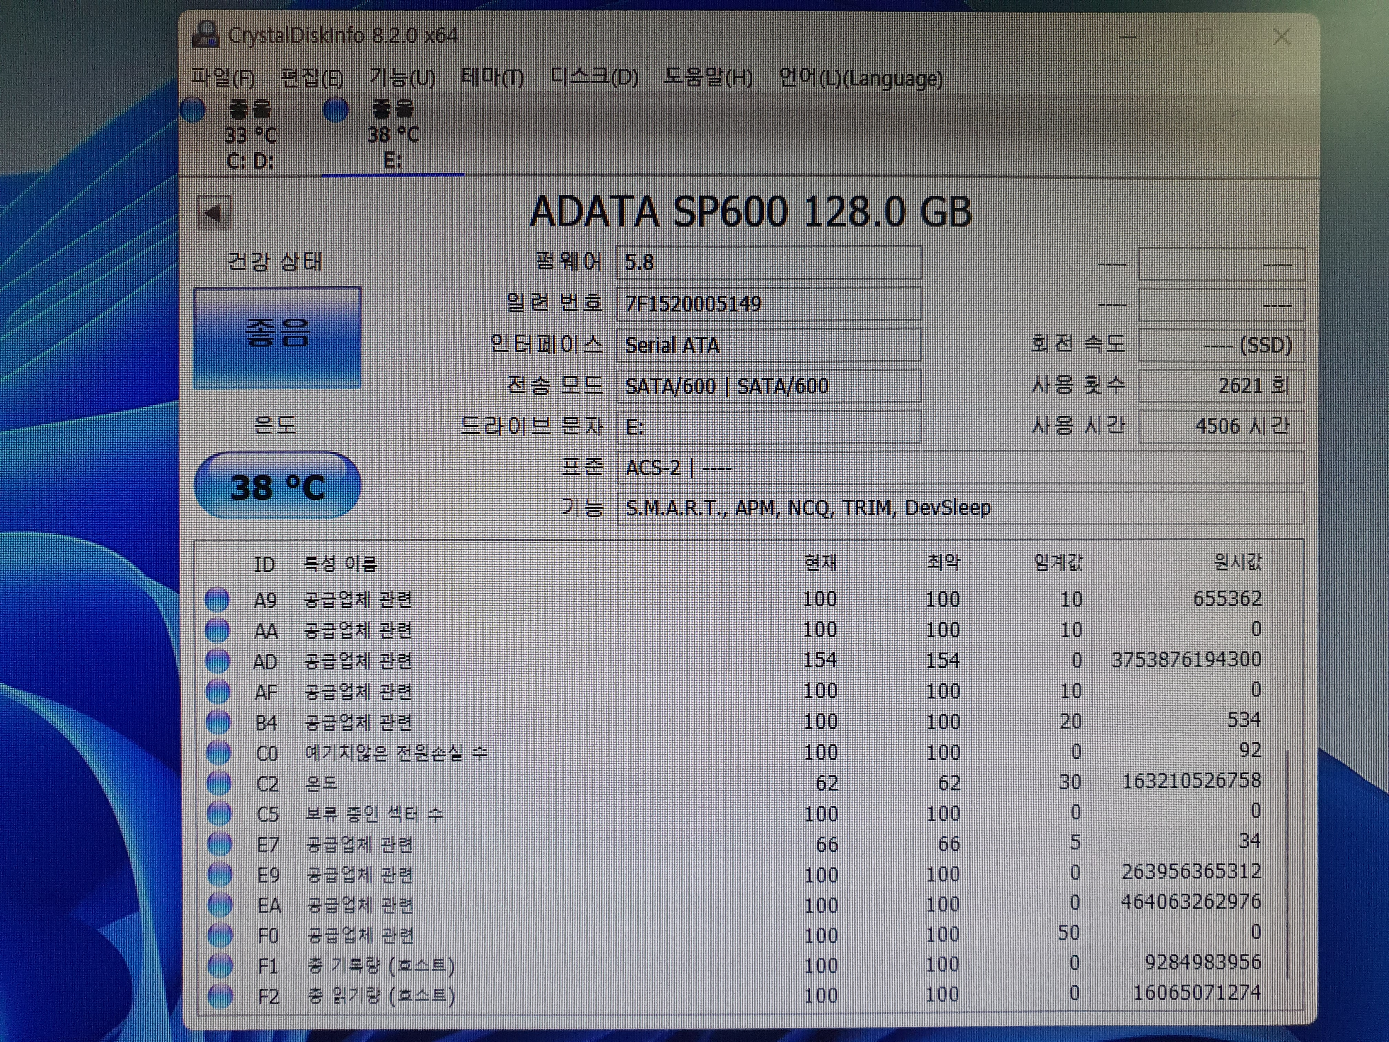Click the status icon of row AD
This screenshot has width=1389, height=1042.
click(x=218, y=661)
